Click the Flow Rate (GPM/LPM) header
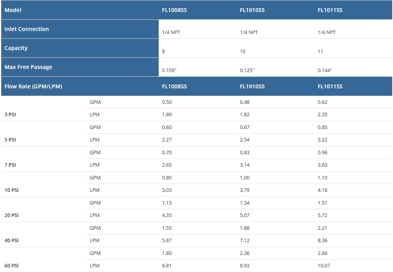Screen dimensions: 393x272 point(33,86)
